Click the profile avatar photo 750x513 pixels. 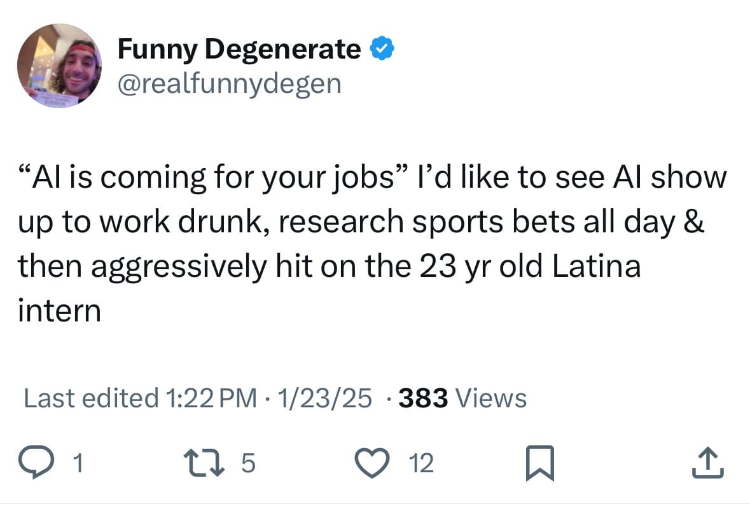pos(59,66)
